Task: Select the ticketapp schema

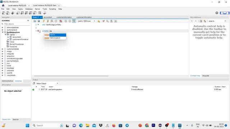Action: tap(10, 68)
